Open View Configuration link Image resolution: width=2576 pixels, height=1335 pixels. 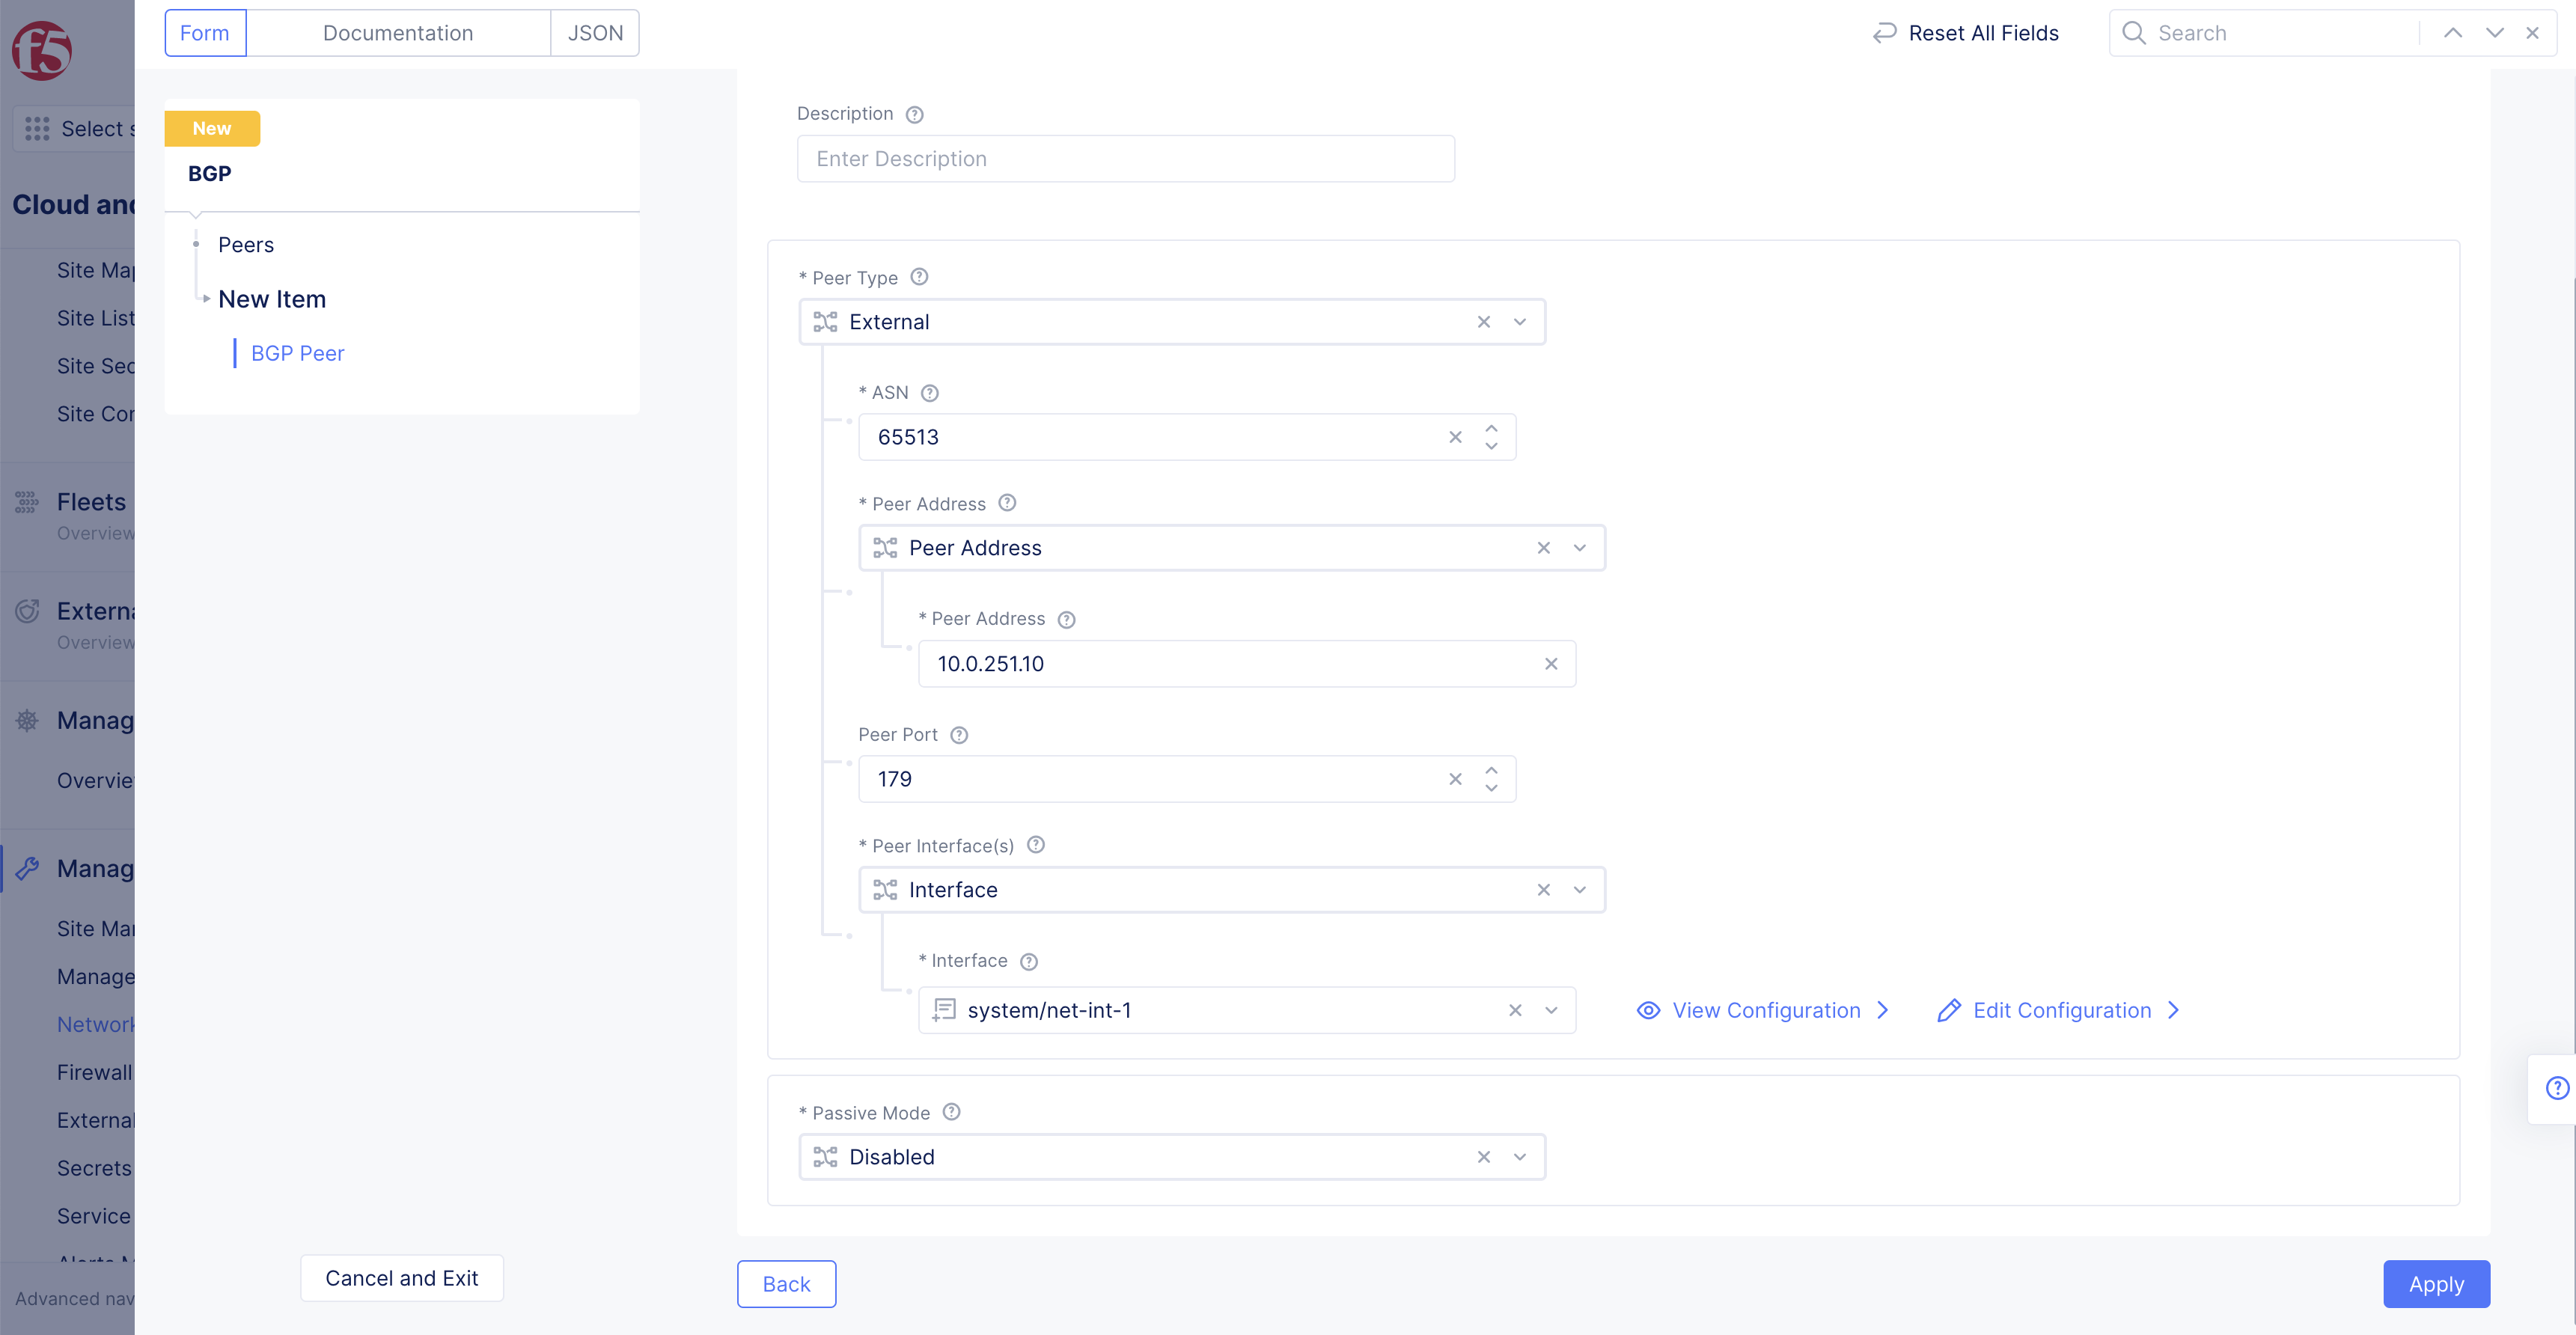tap(1762, 1010)
